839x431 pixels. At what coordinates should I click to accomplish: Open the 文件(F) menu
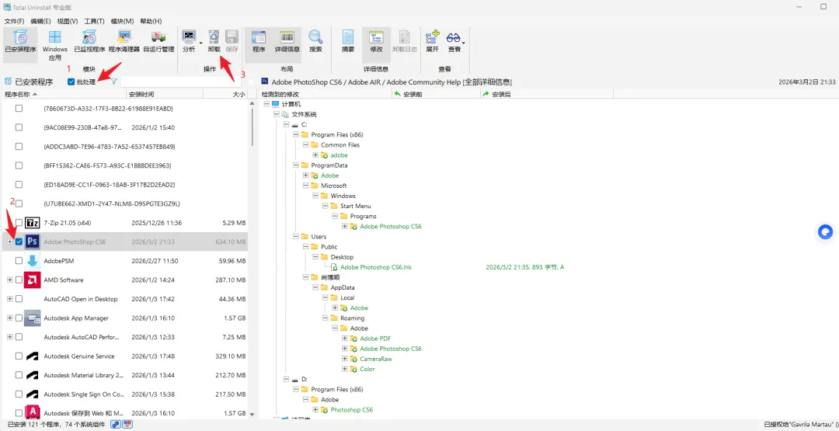click(15, 21)
